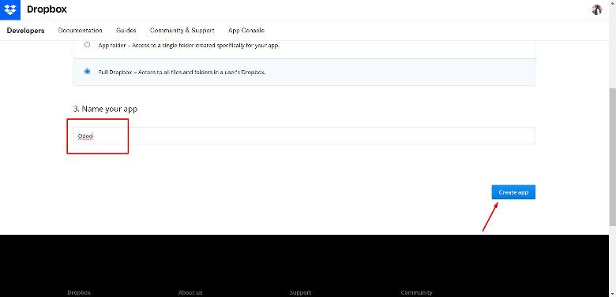Image resolution: width=616 pixels, height=297 pixels.
Task: Click the Create app button
Action: tap(513, 192)
